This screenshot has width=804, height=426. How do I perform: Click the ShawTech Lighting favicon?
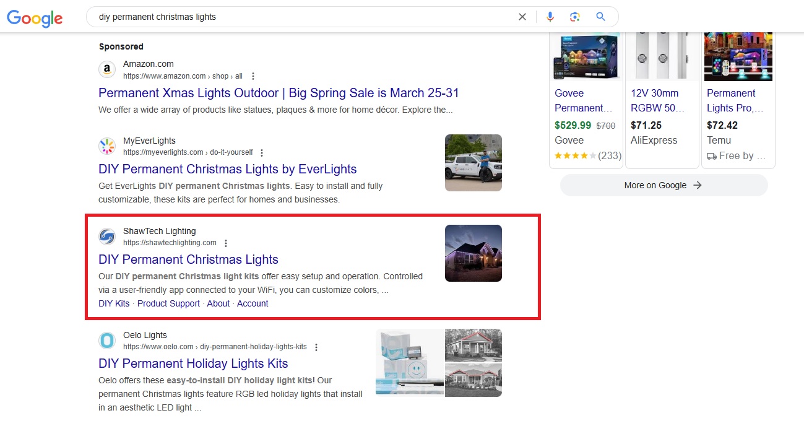(x=106, y=237)
